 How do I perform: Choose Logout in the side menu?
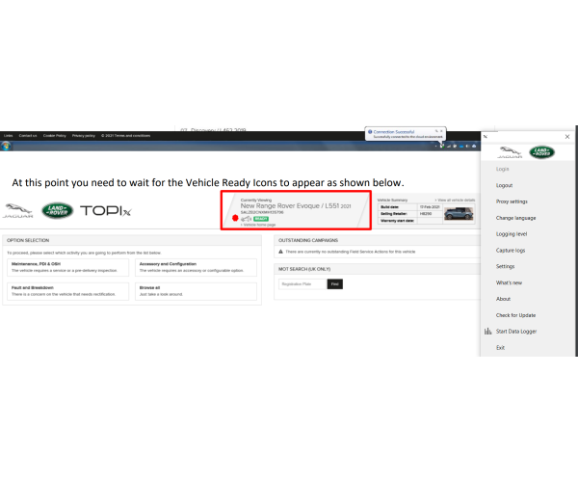504,185
